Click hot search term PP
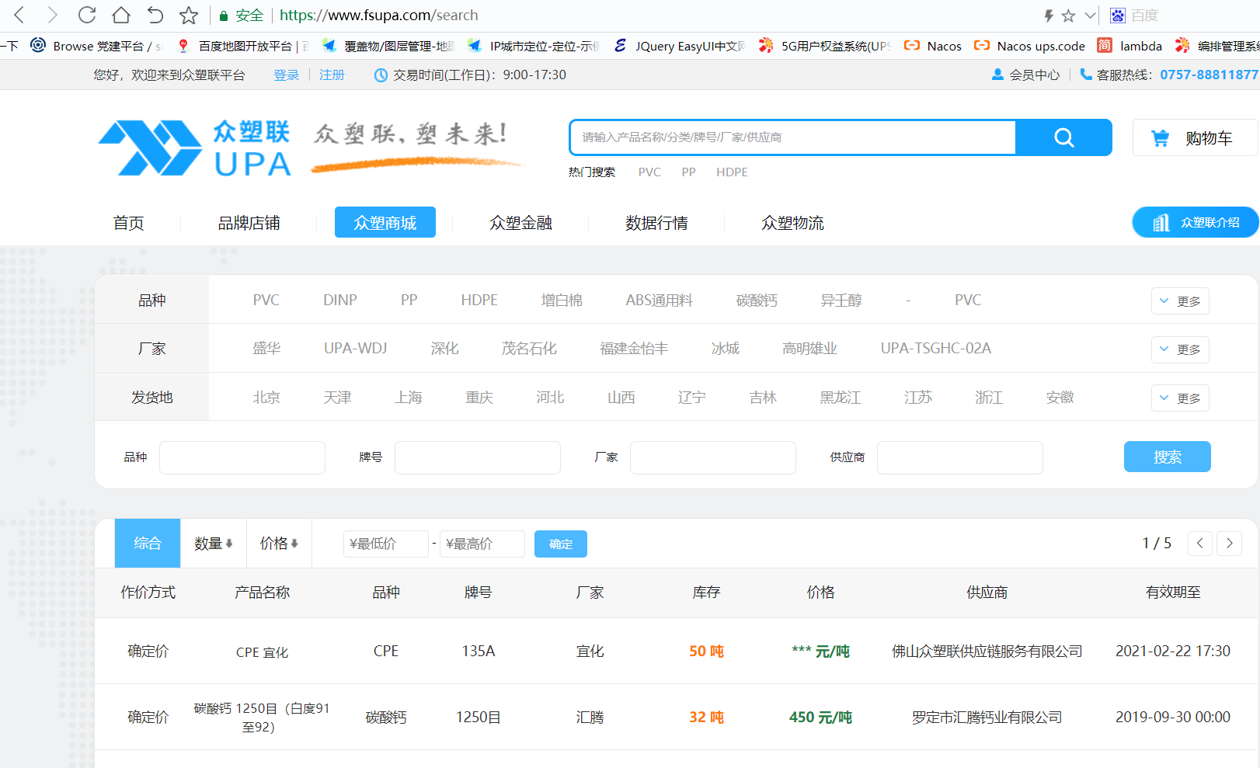 [x=688, y=172]
